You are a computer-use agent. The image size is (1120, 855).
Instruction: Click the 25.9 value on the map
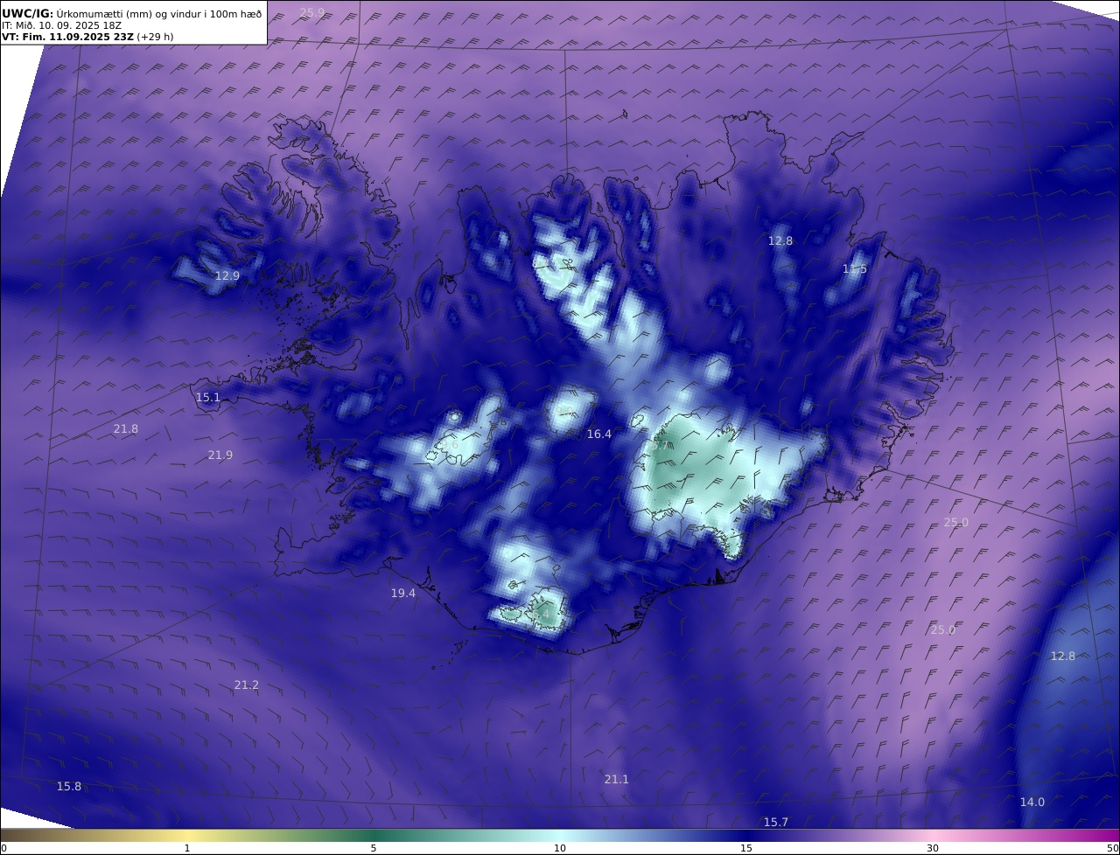tap(311, 12)
